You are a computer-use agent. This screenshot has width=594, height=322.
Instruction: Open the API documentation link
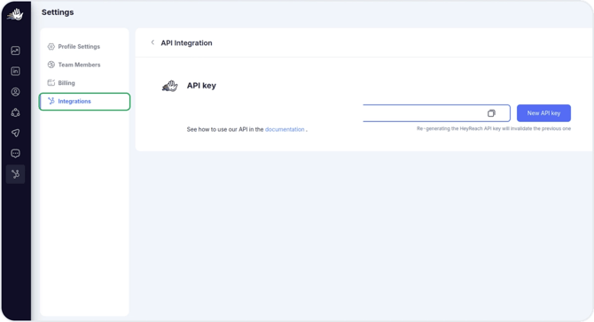(285, 129)
